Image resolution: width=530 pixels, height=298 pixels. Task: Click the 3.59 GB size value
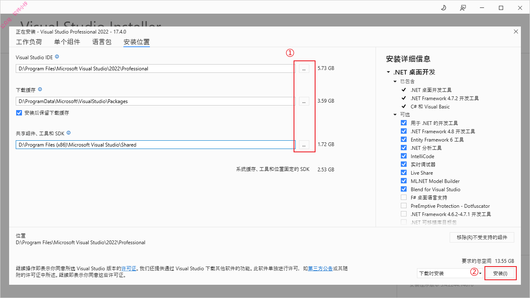(x=326, y=101)
